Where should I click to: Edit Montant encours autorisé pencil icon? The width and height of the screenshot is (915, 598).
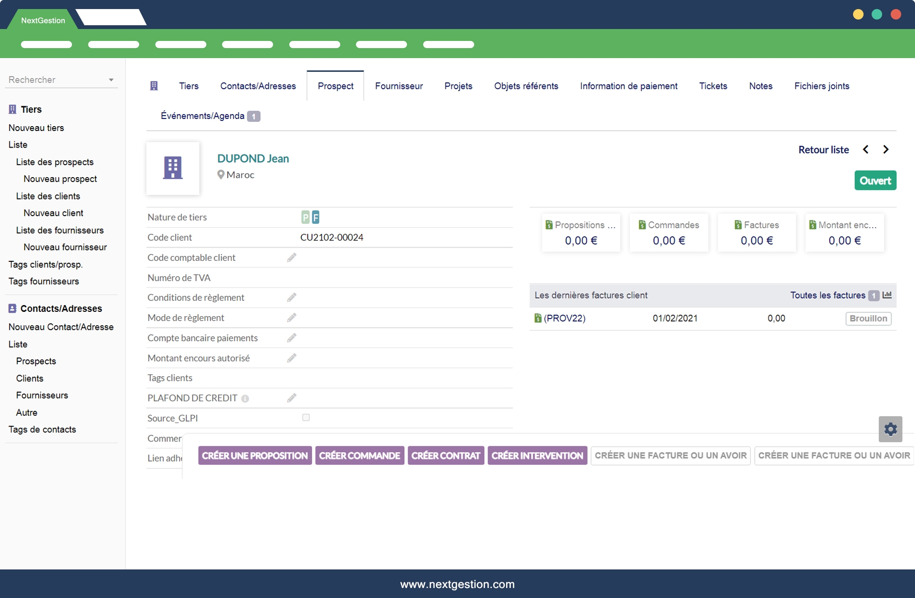tap(292, 358)
